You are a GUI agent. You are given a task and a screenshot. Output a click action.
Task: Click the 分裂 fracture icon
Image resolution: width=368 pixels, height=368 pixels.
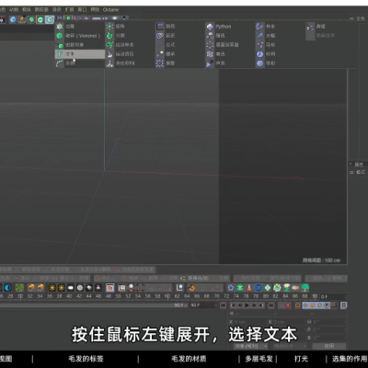click(x=109, y=36)
